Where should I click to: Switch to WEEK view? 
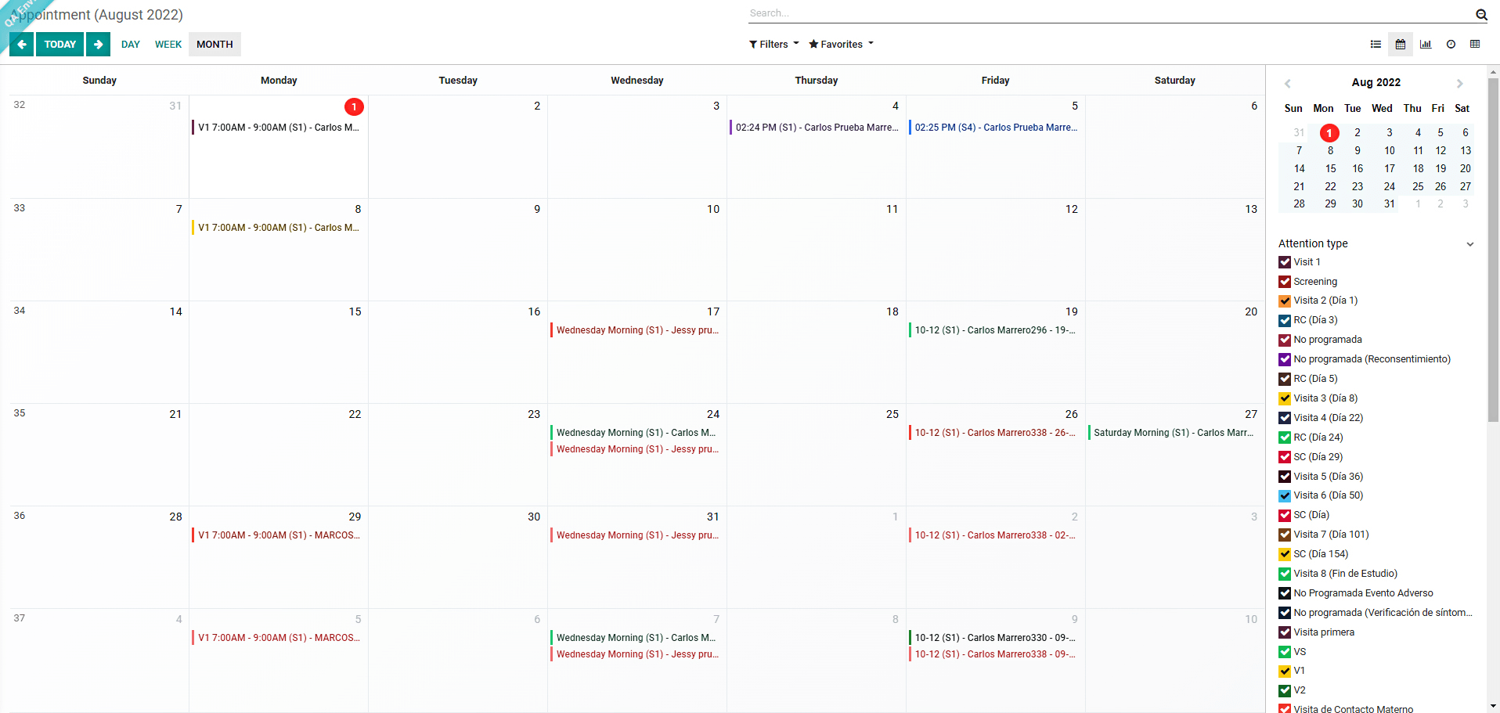(x=168, y=44)
